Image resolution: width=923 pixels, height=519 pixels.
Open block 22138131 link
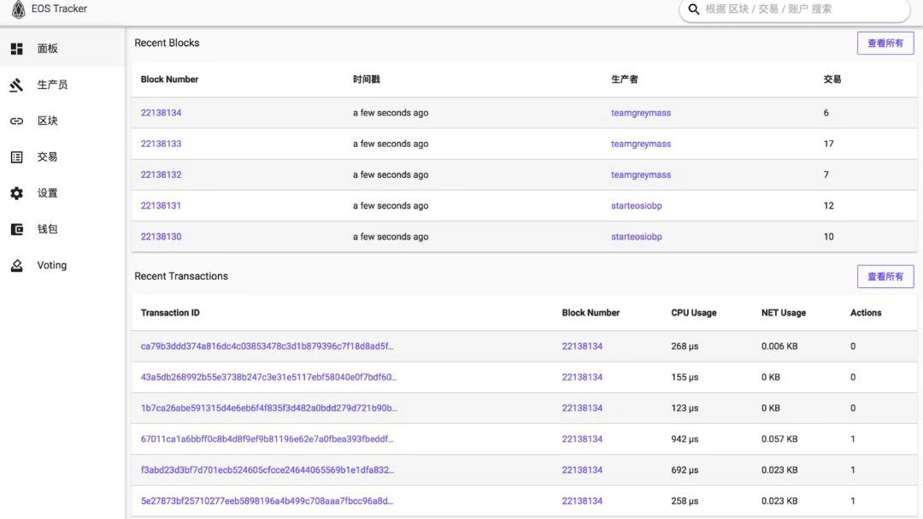pos(161,205)
